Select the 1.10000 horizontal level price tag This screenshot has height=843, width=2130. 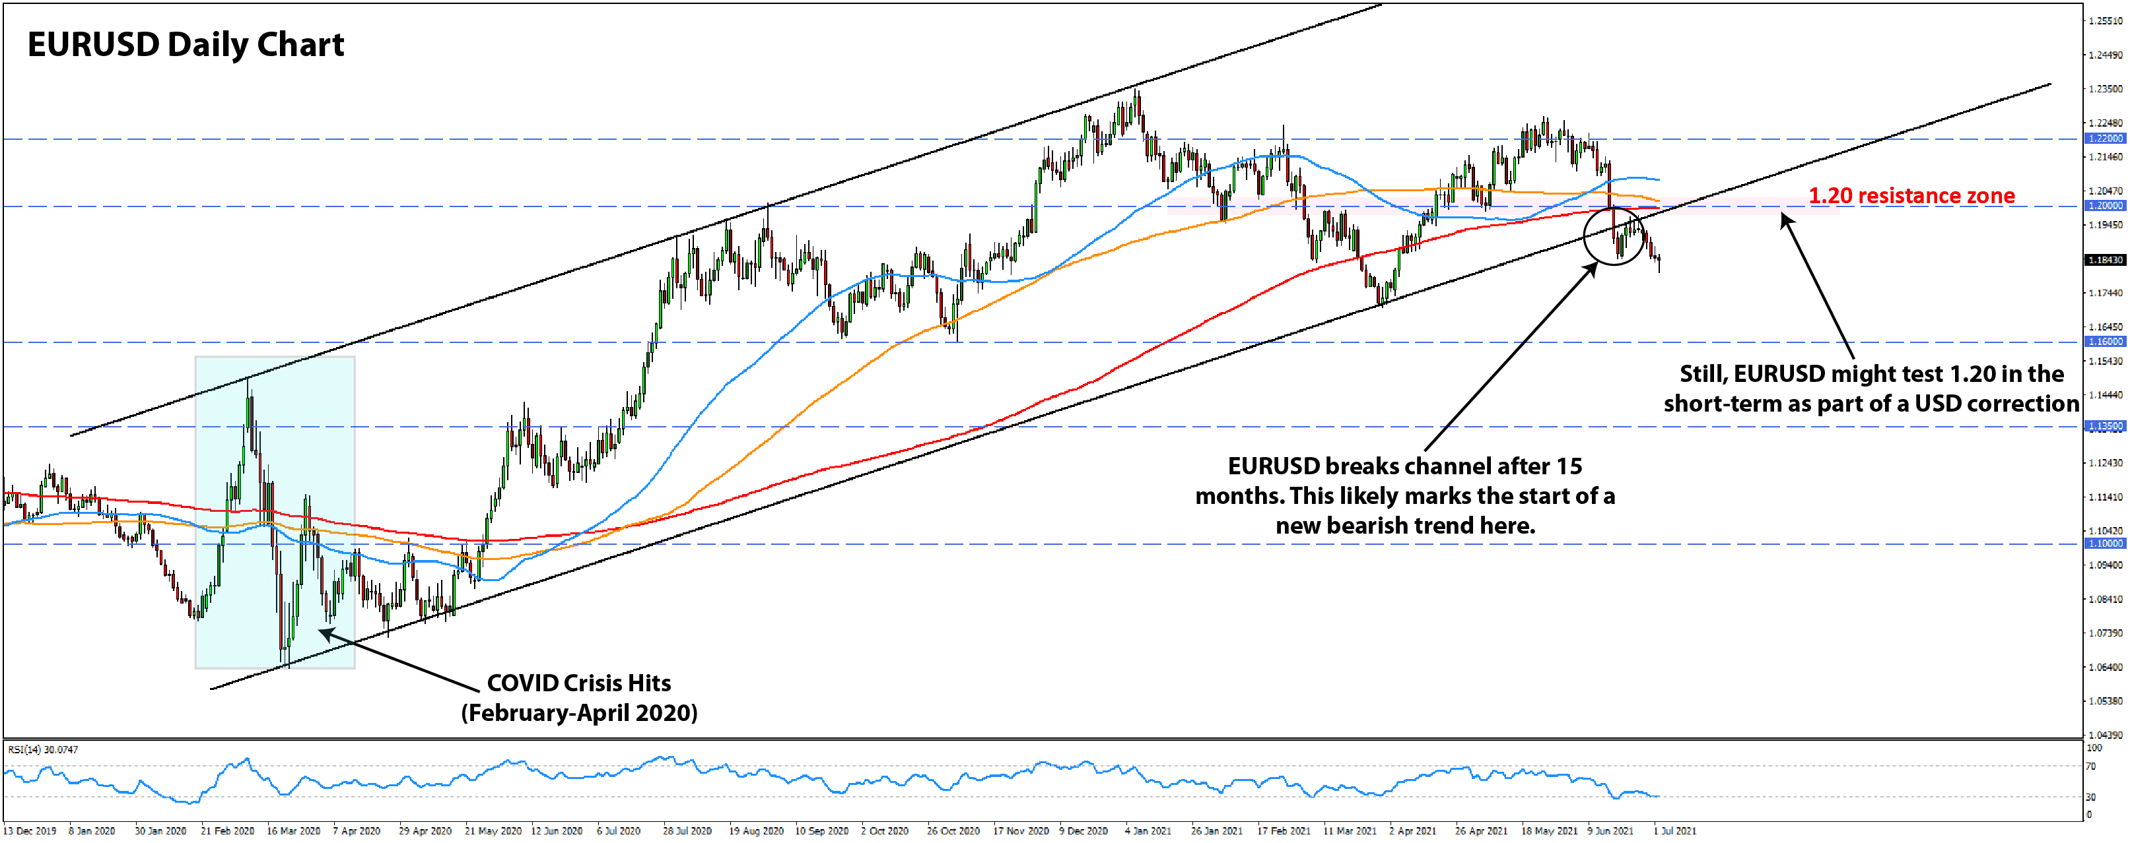2105,544
